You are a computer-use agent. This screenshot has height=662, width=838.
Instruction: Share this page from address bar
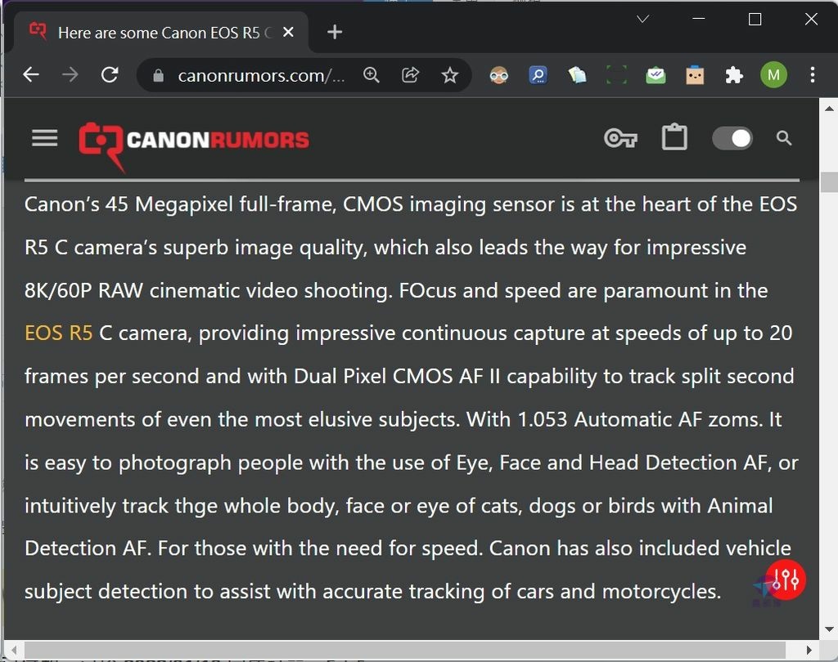pos(411,74)
